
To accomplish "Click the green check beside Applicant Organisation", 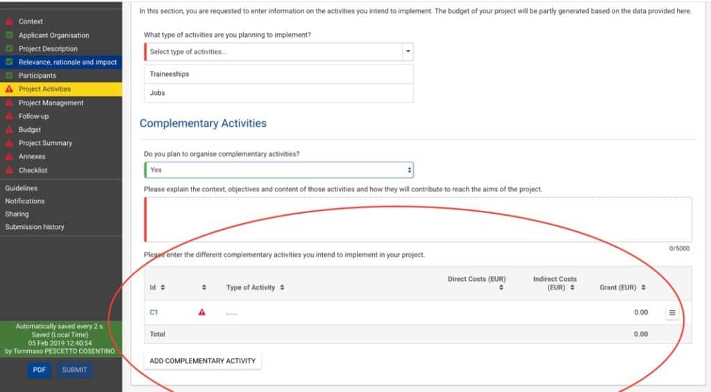I will (9, 35).
